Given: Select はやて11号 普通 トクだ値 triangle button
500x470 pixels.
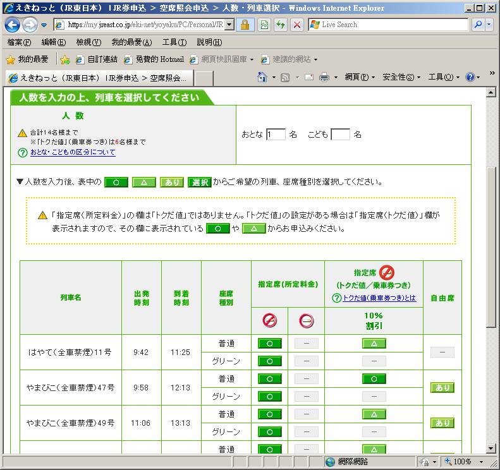Looking at the screenshot, I should (374, 344).
